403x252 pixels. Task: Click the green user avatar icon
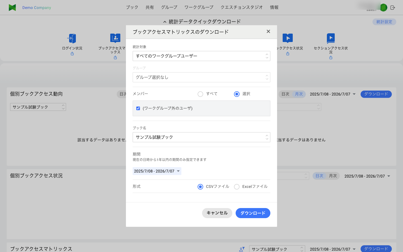point(384,8)
